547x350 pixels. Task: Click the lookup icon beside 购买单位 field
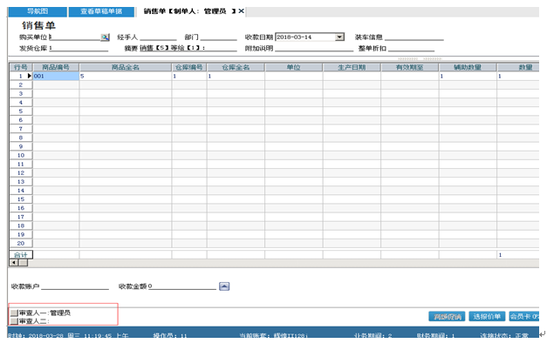click(105, 37)
